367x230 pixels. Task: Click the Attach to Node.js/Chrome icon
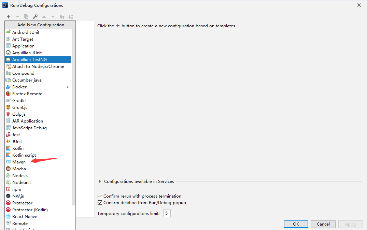click(8, 67)
